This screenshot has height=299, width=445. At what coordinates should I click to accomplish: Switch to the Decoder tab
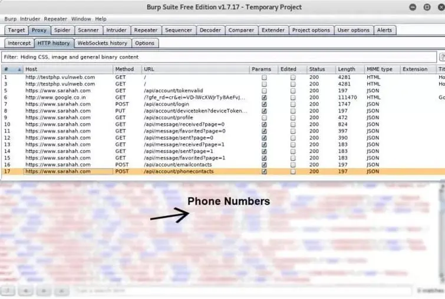point(210,30)
